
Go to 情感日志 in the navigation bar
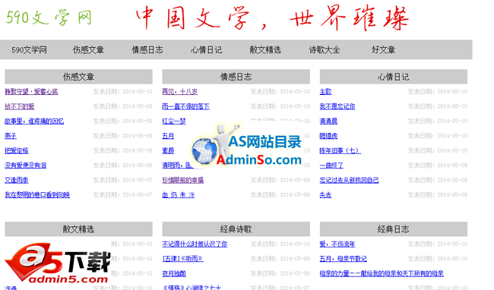[x=147, y=49]
